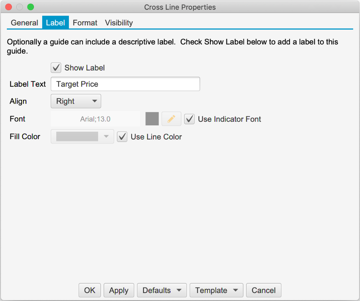Switch to the General tab
Image resolution: width=360 pixels, height=301 pixels.
pyautogui.click(x=25, y=23)
